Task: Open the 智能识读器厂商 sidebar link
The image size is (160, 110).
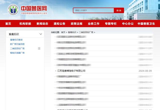Action: [17, 53]
